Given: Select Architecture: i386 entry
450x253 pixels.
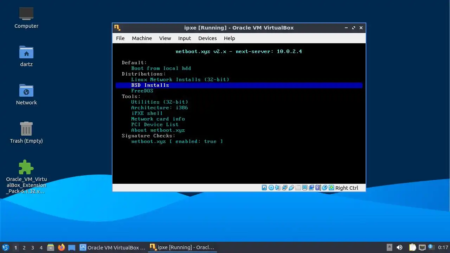Looking at the screenshot, I should (160, 108).
